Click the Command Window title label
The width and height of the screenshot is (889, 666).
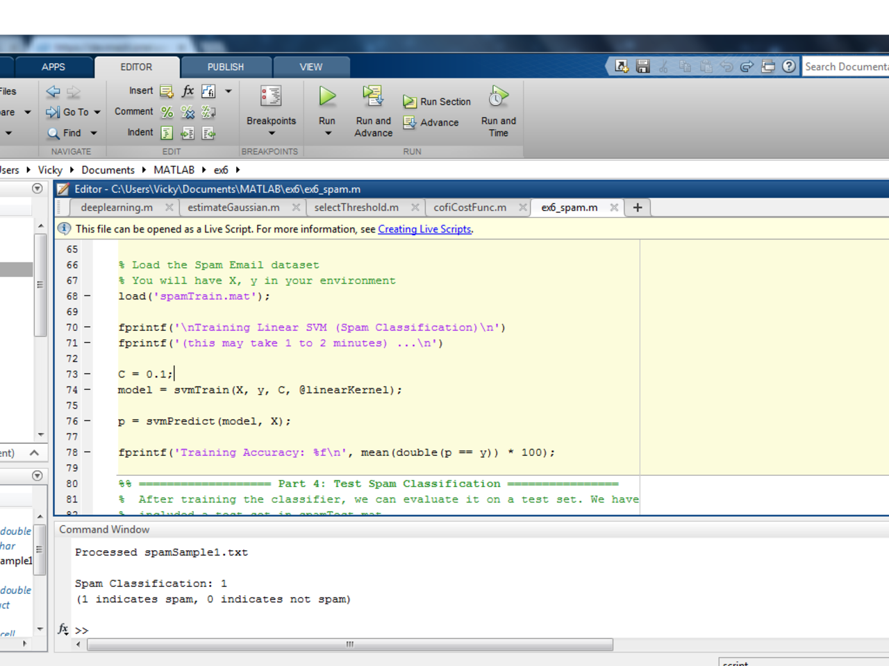[x=104, y=529]
